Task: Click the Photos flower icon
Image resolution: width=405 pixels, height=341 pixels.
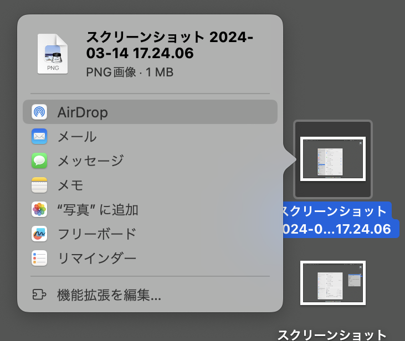Action: (39, 209)
